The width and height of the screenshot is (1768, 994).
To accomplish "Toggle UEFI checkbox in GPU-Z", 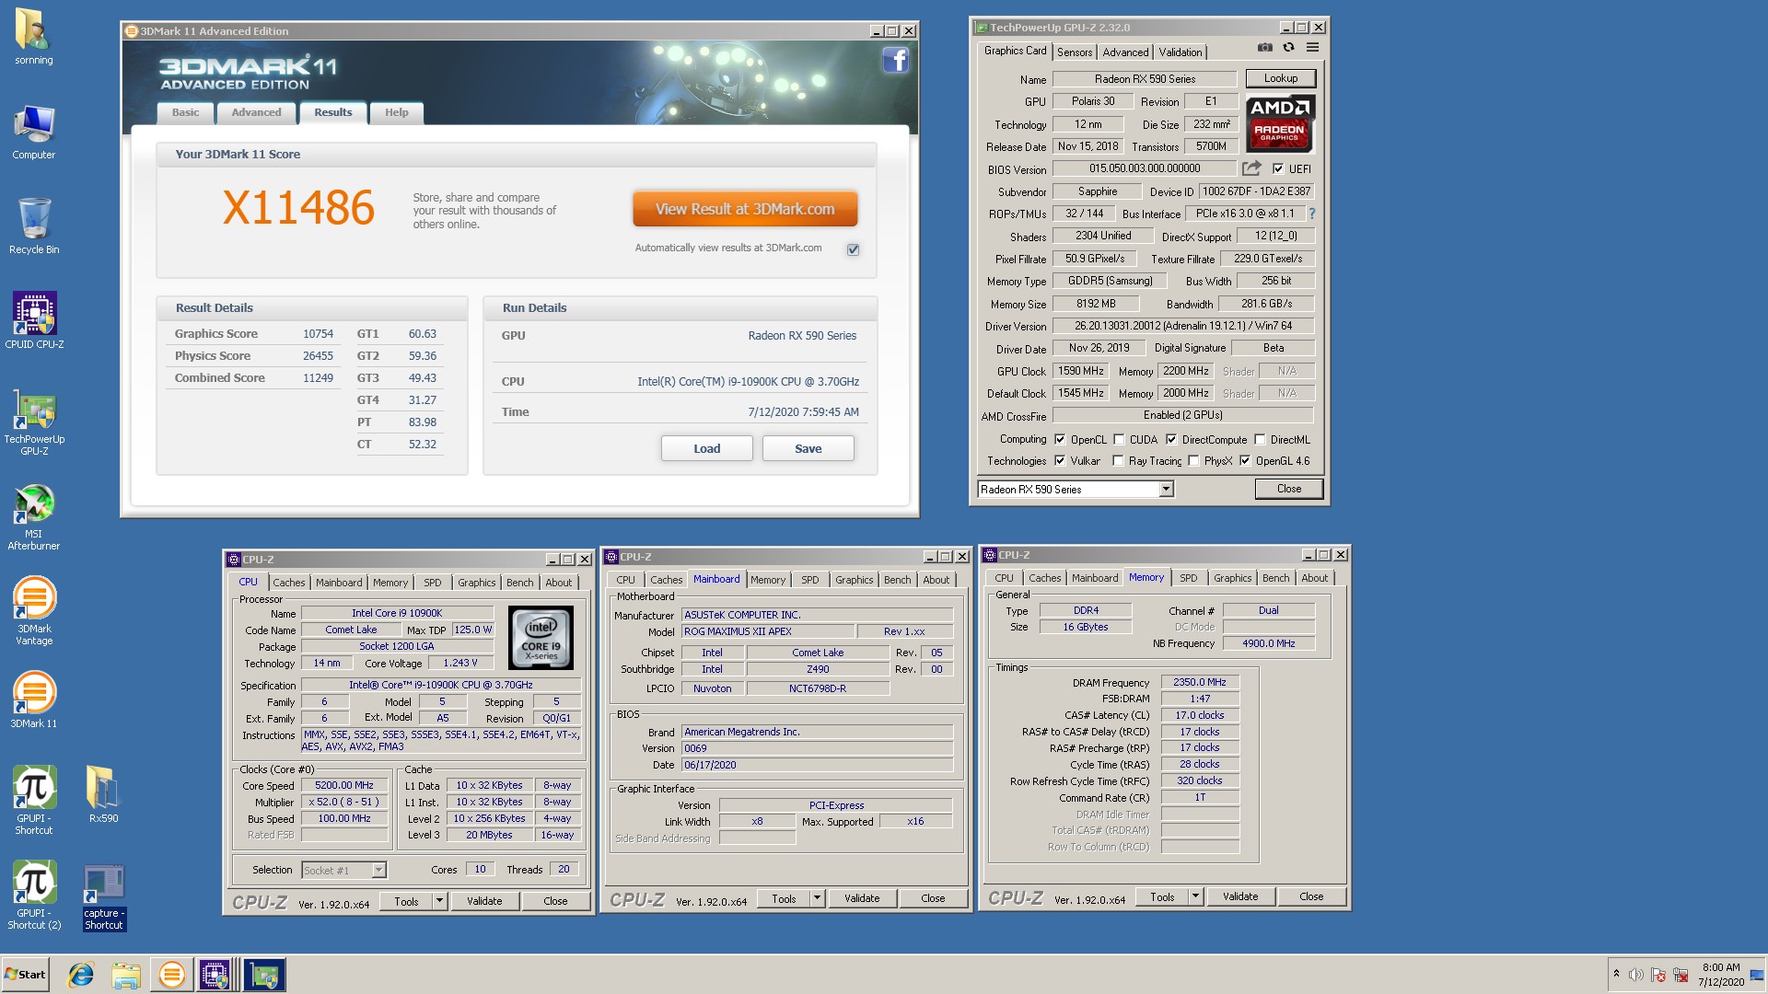I will click(x=1278, y=169).
